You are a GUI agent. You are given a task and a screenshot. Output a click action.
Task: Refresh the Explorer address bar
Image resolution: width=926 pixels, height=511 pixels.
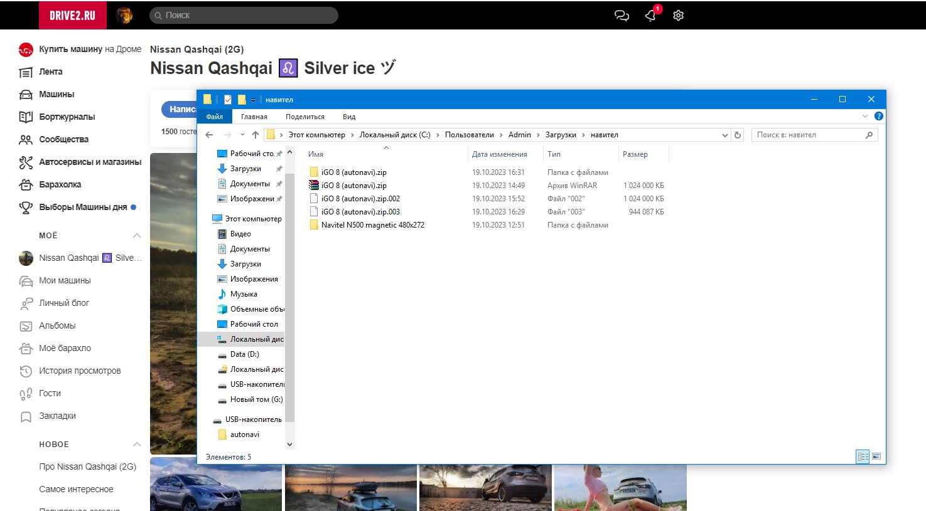738,135
